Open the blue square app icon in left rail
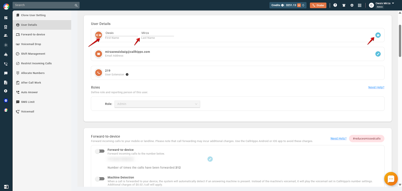 tap(6, 101)
